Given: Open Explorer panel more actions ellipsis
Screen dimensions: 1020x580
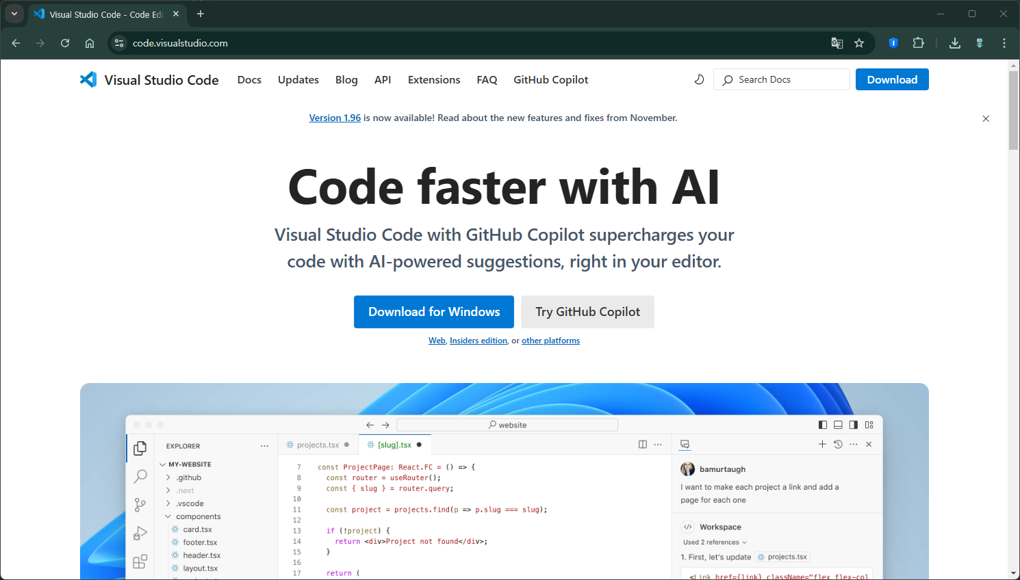Looking at the screenshot, I should 264,446.
